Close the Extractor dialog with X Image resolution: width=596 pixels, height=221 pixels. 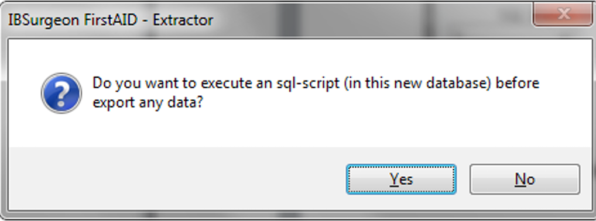coord(564,15)
